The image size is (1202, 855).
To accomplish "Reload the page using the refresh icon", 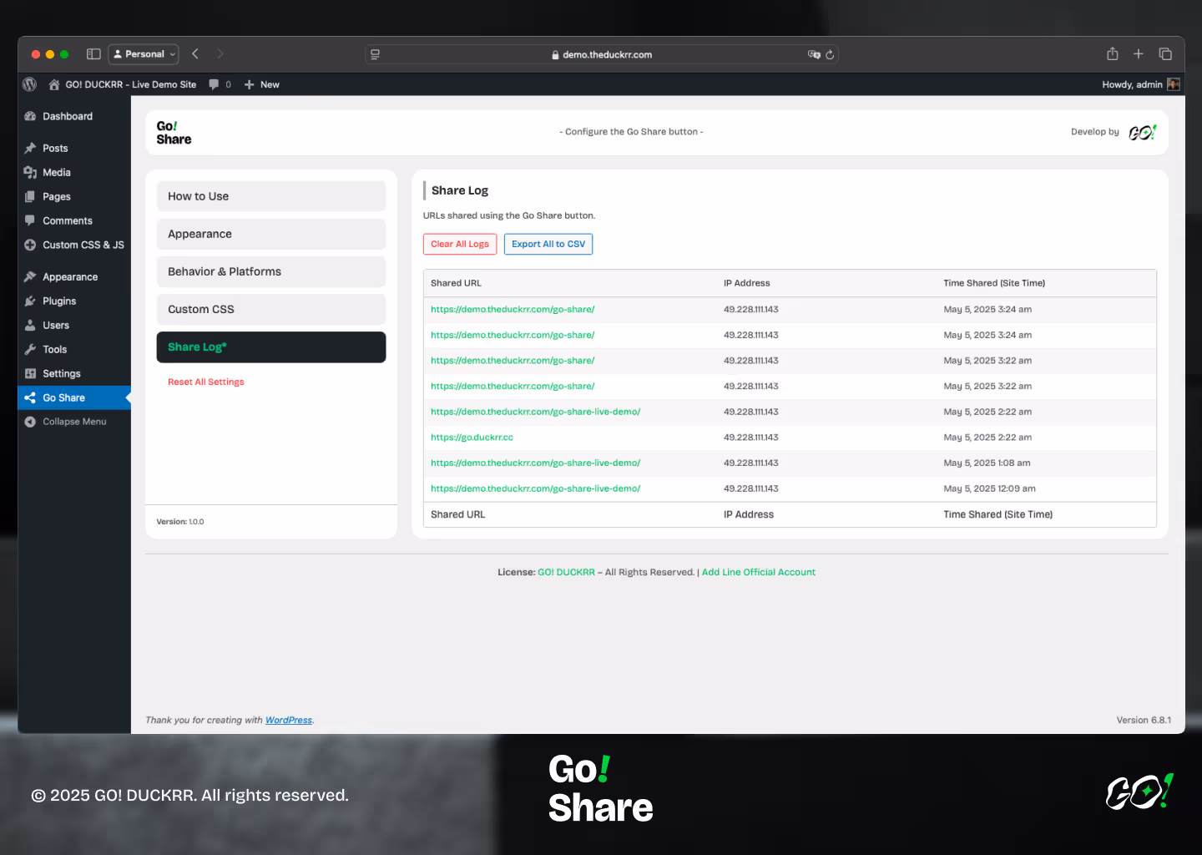I will click(x=830, y=55).
